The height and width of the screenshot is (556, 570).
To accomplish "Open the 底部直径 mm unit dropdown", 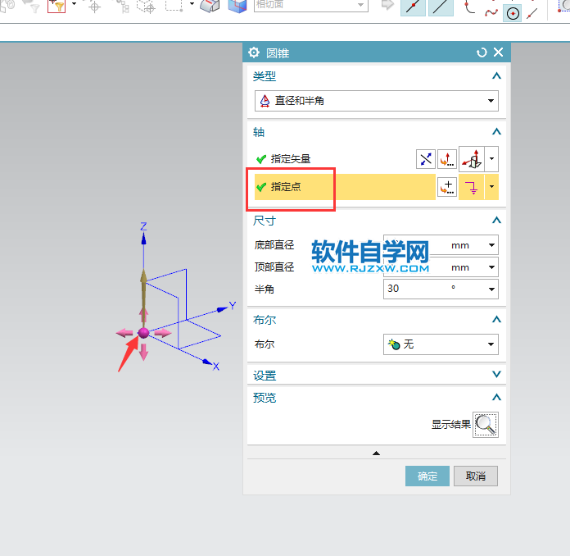I will [x=491, y=245].
